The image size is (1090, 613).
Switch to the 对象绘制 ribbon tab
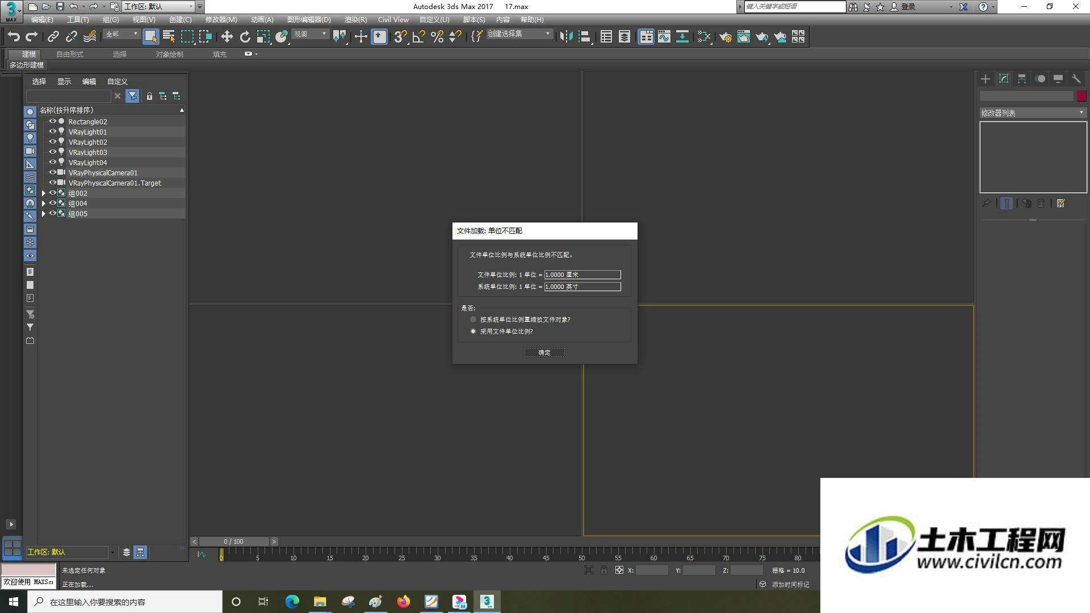coord(170,54)
